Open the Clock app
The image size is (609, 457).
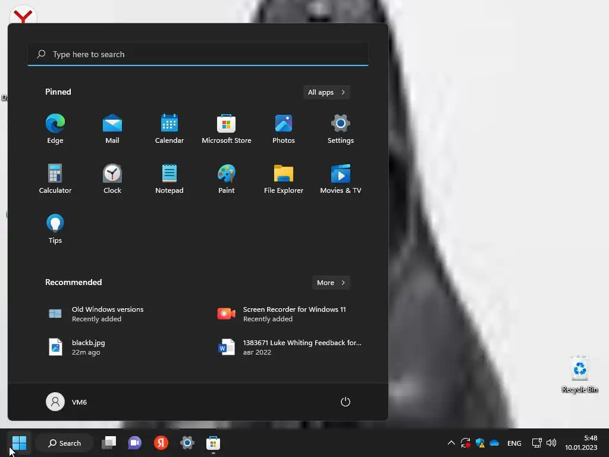tap(112, 179)
